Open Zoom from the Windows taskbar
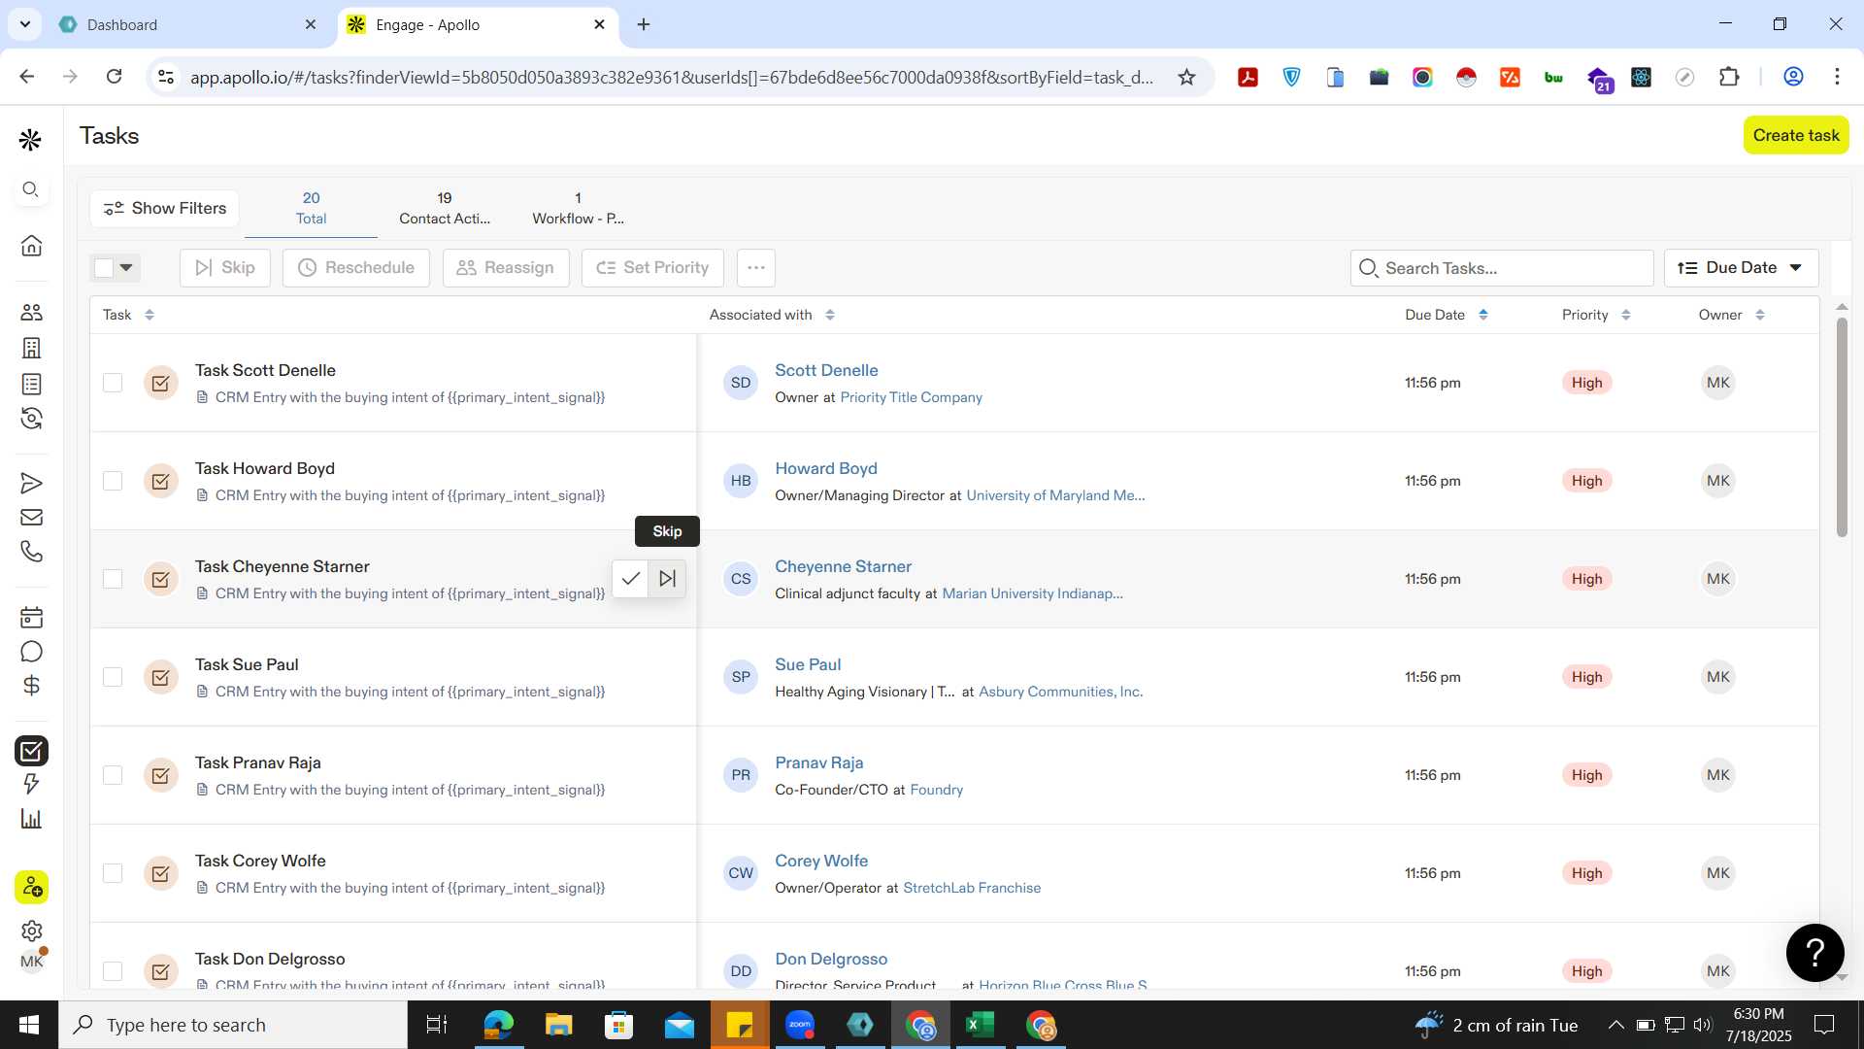 pyautogui.click(x=800, y=1025)
